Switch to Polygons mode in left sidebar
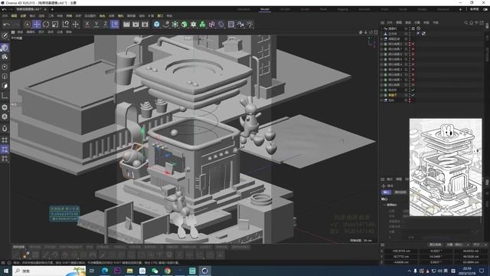The image size is (490, 276). (x=5, y=86)
